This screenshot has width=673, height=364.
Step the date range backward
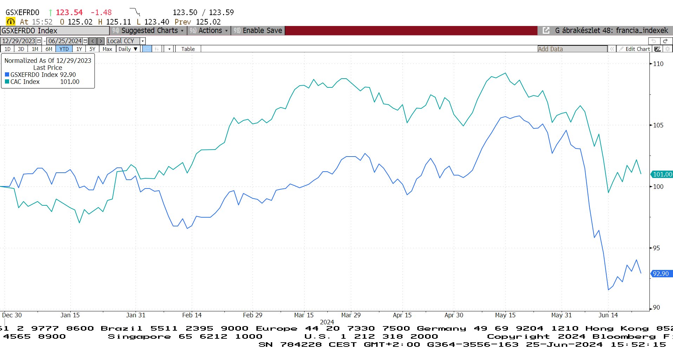(93, 41)
